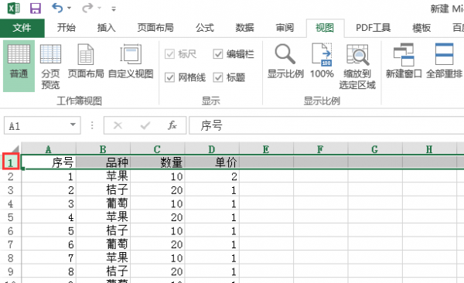This screenshot has height=283, width=464.
Task: Select 普通 workbook view
Action: click(x=19, y=66)
